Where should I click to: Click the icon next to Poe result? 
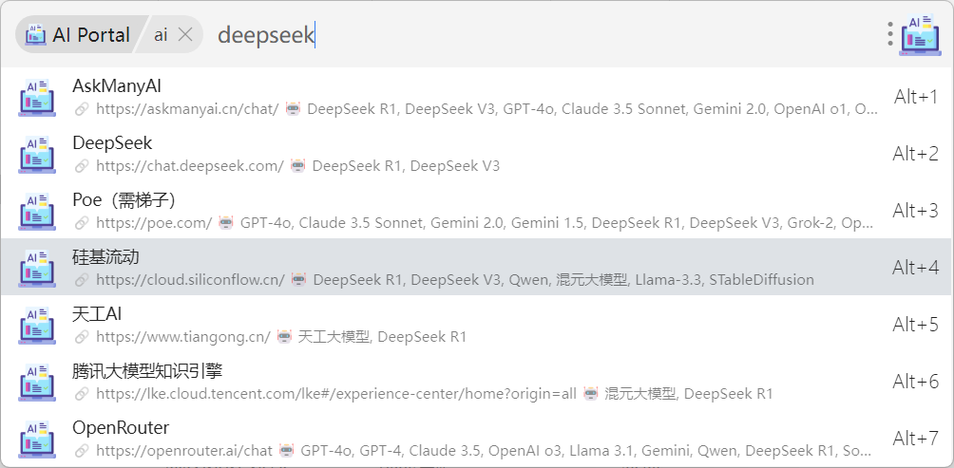[37, 211]
